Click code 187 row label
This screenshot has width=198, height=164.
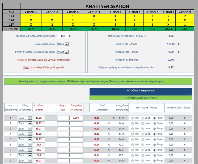(11, 25)
